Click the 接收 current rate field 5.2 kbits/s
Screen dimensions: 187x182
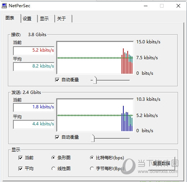tap(34, 51)
